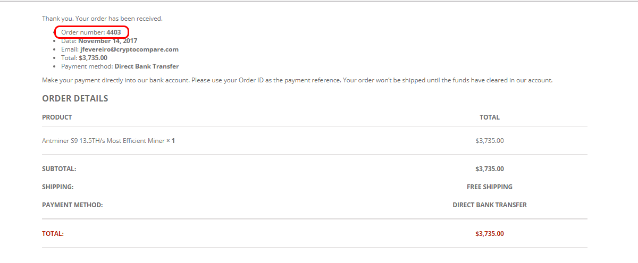This screenshot has height=263, width=638.
Task: Click the order number 4403
Action: click(113, 32)
